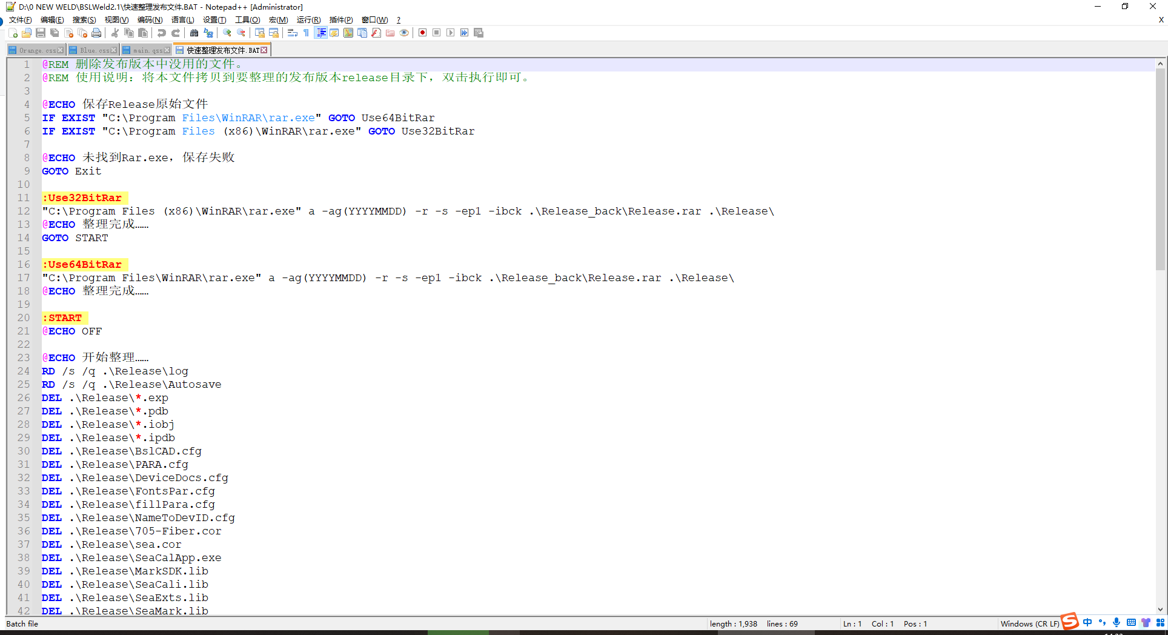Viewport: 1168px width, 635px height.
Task: Create a new file with the New icon
Action: click(13, 33)
